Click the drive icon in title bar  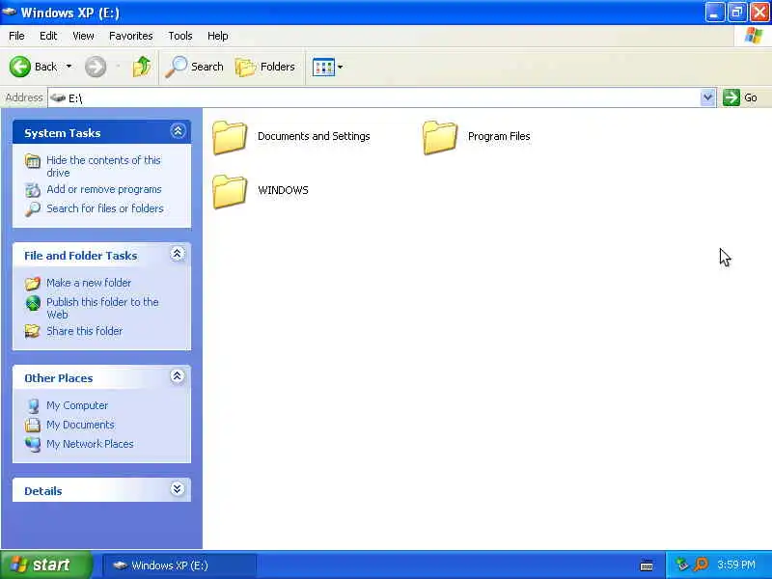(10, 12)
